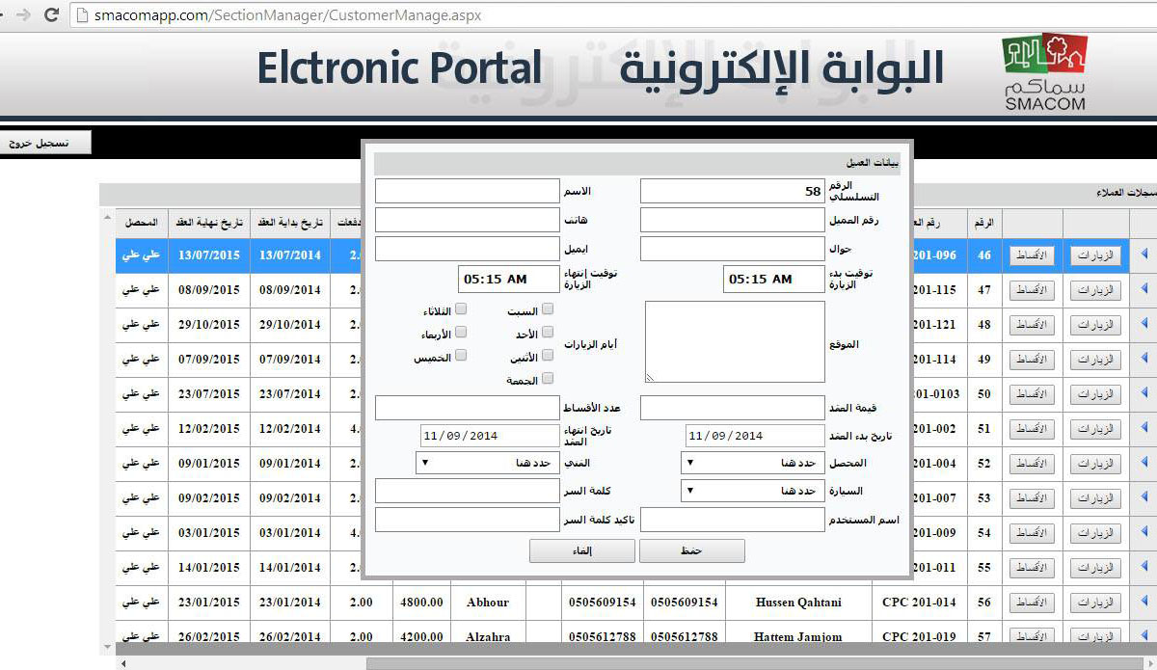The height and width of the screenshot is (670, 1157).
Task: Tick the الجمعة (Friday) checkbox
Action: click(548, 379)
